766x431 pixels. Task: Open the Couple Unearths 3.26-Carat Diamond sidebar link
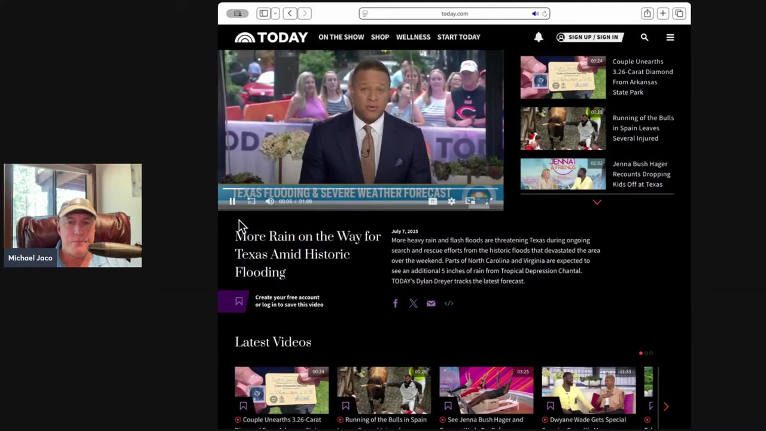643,77
